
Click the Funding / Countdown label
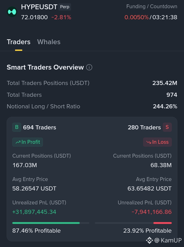(x=152, y=6)
